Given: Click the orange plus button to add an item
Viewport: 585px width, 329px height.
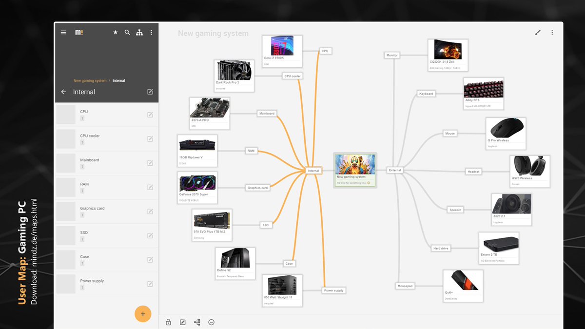Looking at the screenshot, I should tap(143, 313).
